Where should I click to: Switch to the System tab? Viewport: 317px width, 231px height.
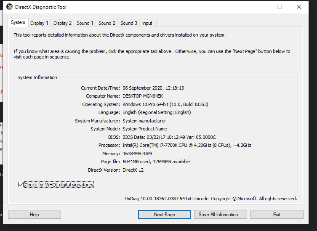pos(18,22)
